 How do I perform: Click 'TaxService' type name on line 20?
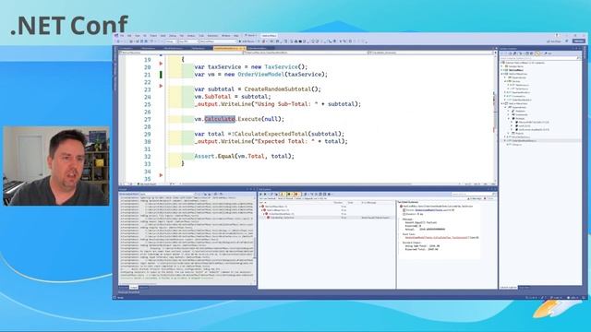pyautogui.click(x=281, y=67)
